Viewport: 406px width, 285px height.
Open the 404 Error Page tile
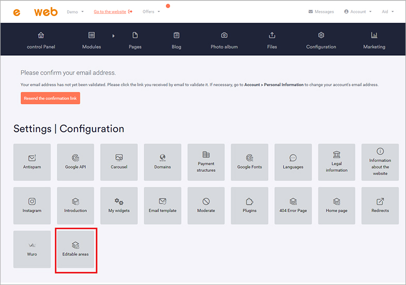(x=293, y=205)
